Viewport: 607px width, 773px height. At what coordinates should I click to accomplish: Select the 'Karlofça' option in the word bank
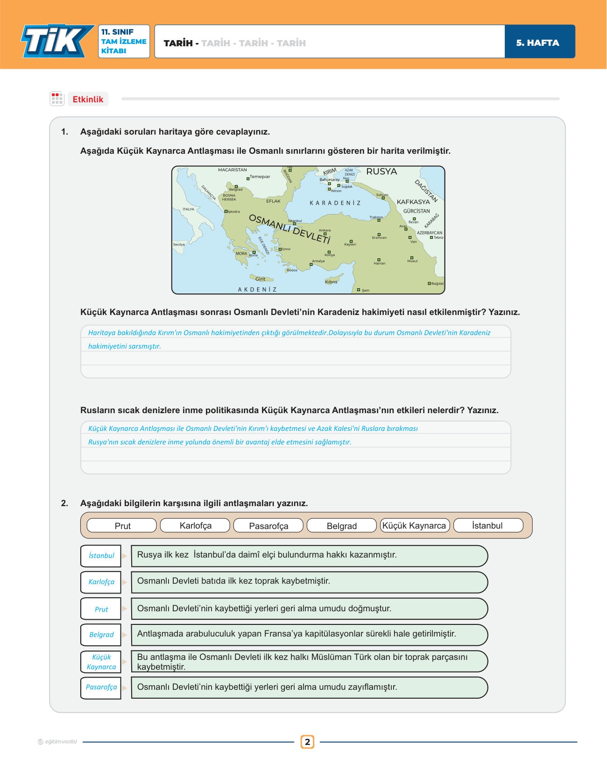tap(195, 526)
